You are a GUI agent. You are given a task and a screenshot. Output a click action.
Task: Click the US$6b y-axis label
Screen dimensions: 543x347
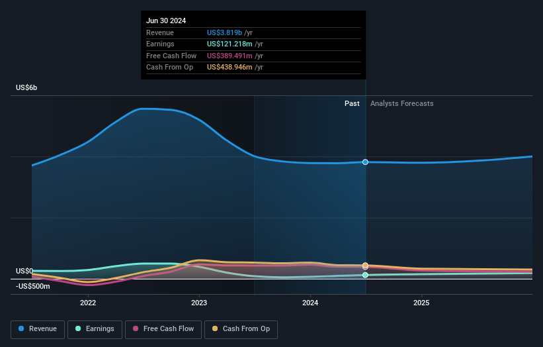tap(26, 87)
